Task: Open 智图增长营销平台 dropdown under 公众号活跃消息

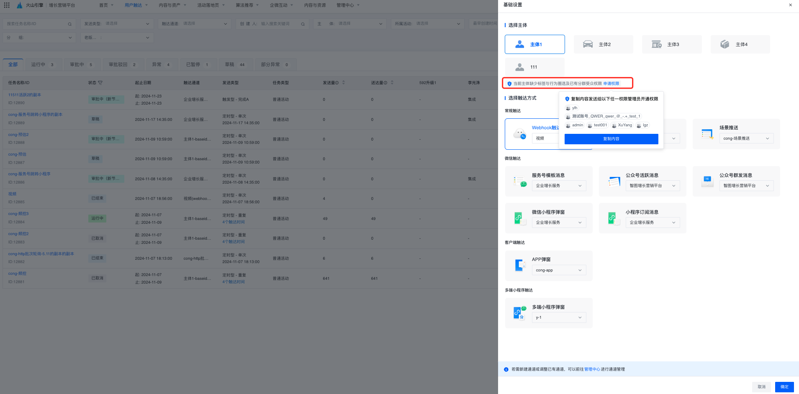Action: pos(653,186)
